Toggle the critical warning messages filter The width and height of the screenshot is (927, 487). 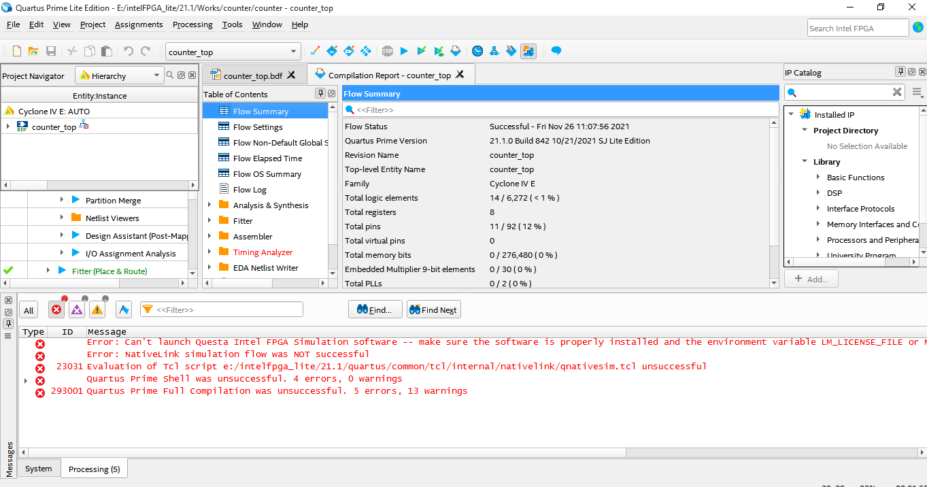coord(77,310)
